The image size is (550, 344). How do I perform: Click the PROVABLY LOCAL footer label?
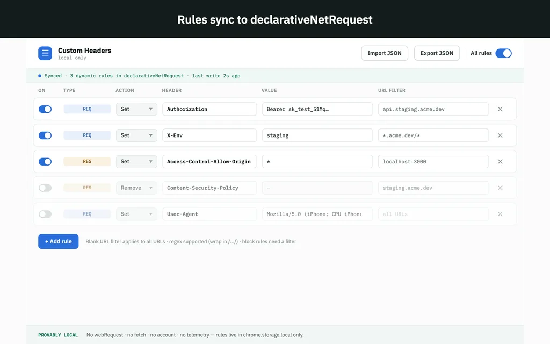[58, 335]
